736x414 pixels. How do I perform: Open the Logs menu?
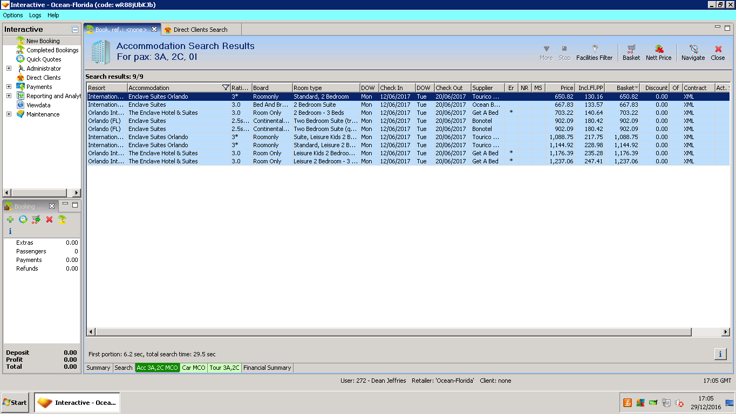tap(35, 15)
